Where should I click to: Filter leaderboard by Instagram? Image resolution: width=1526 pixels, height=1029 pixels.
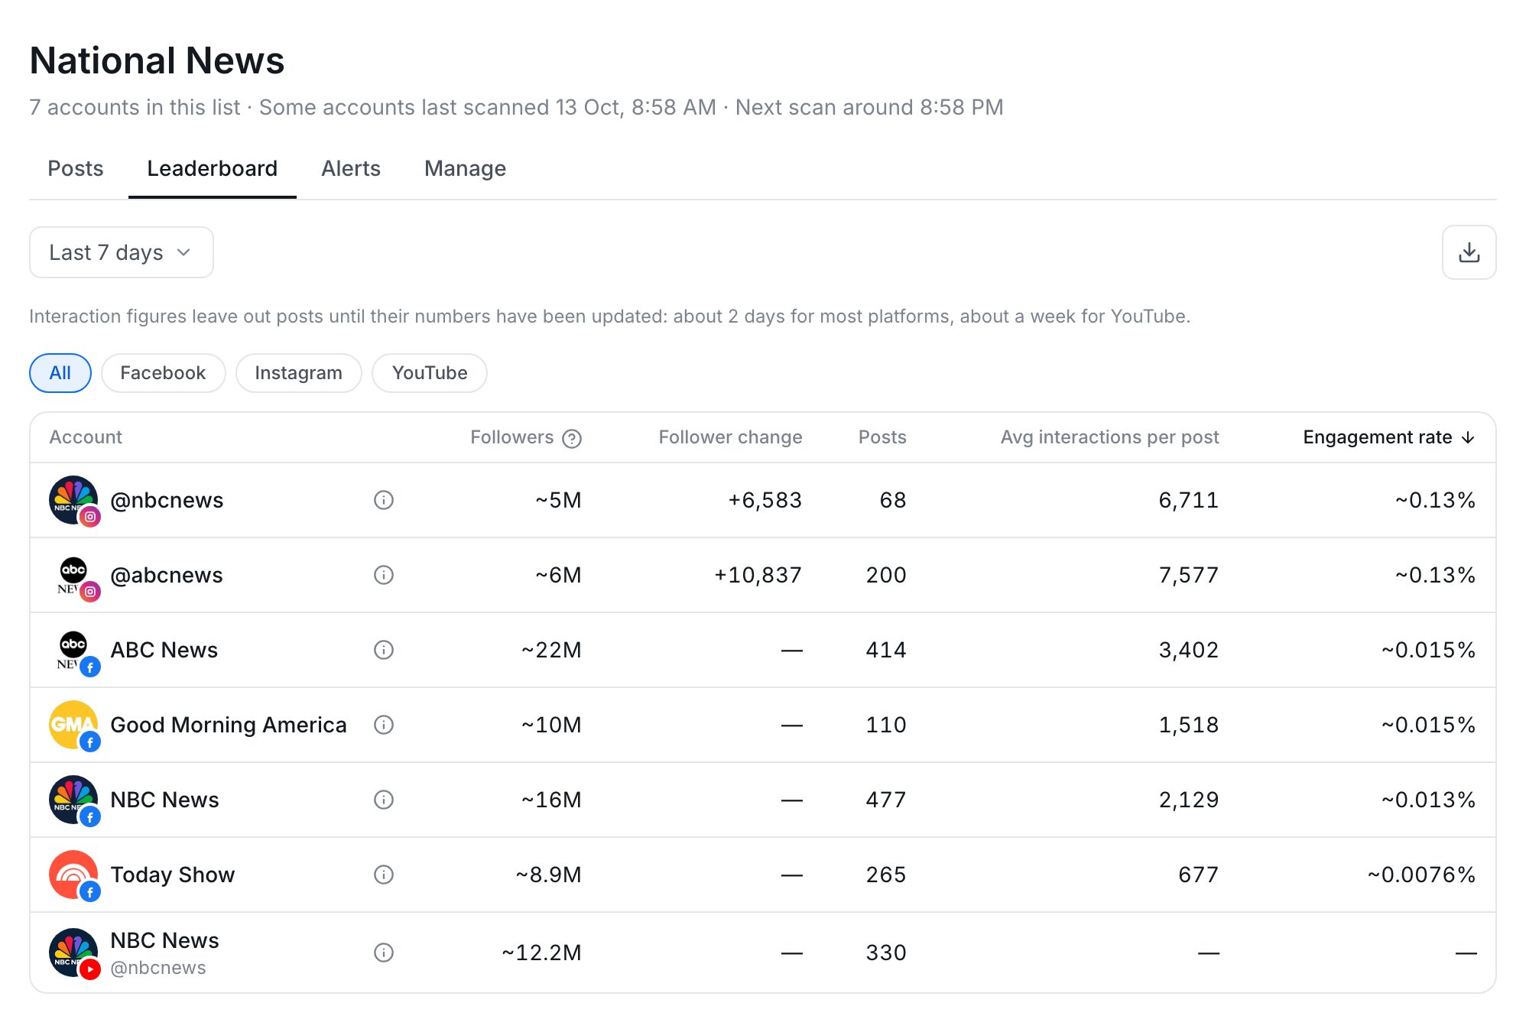tap(298, 373)
